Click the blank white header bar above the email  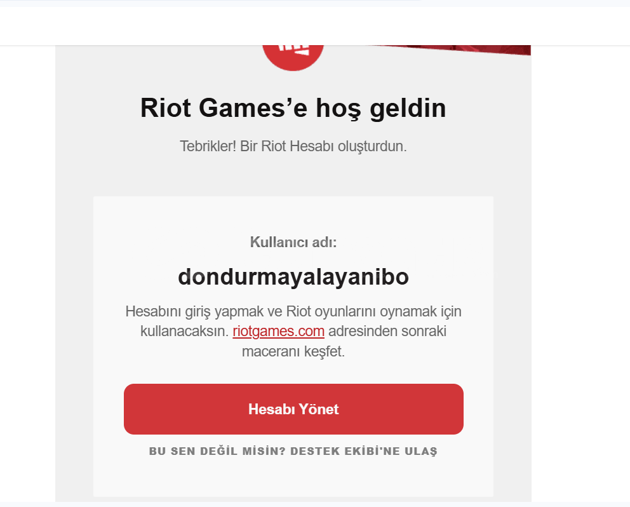click(x=315, y=26)
